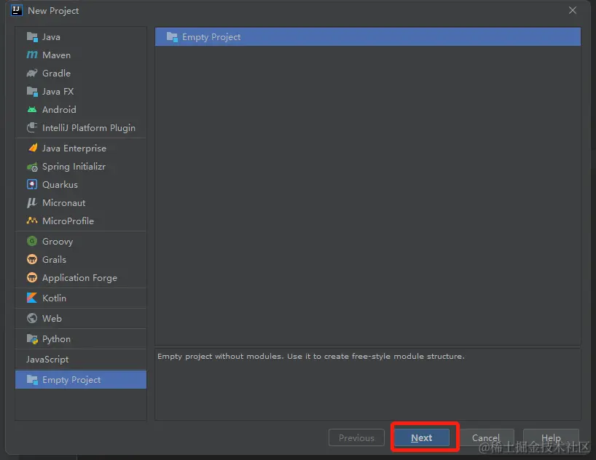Screen dimensions: 596x460
Task: Click the IntelliJ Platform Plugin icon
Action: [32, 127]
